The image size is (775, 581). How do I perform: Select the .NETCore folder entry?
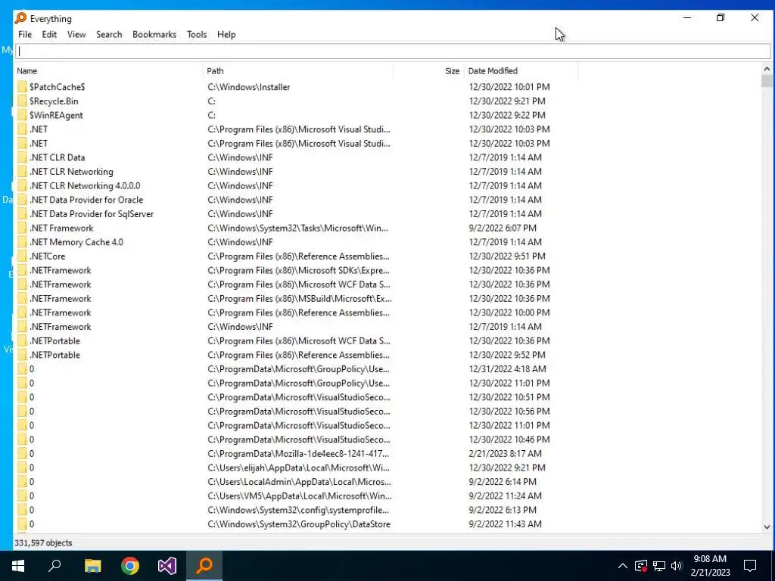pos(47,256)
